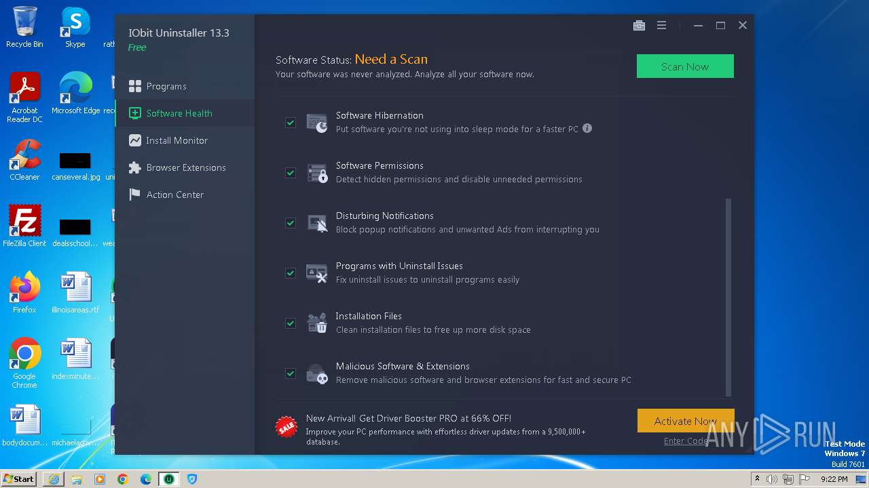Click the Software Permissions lock icon

pyautogui.click(x=317, y=173)
